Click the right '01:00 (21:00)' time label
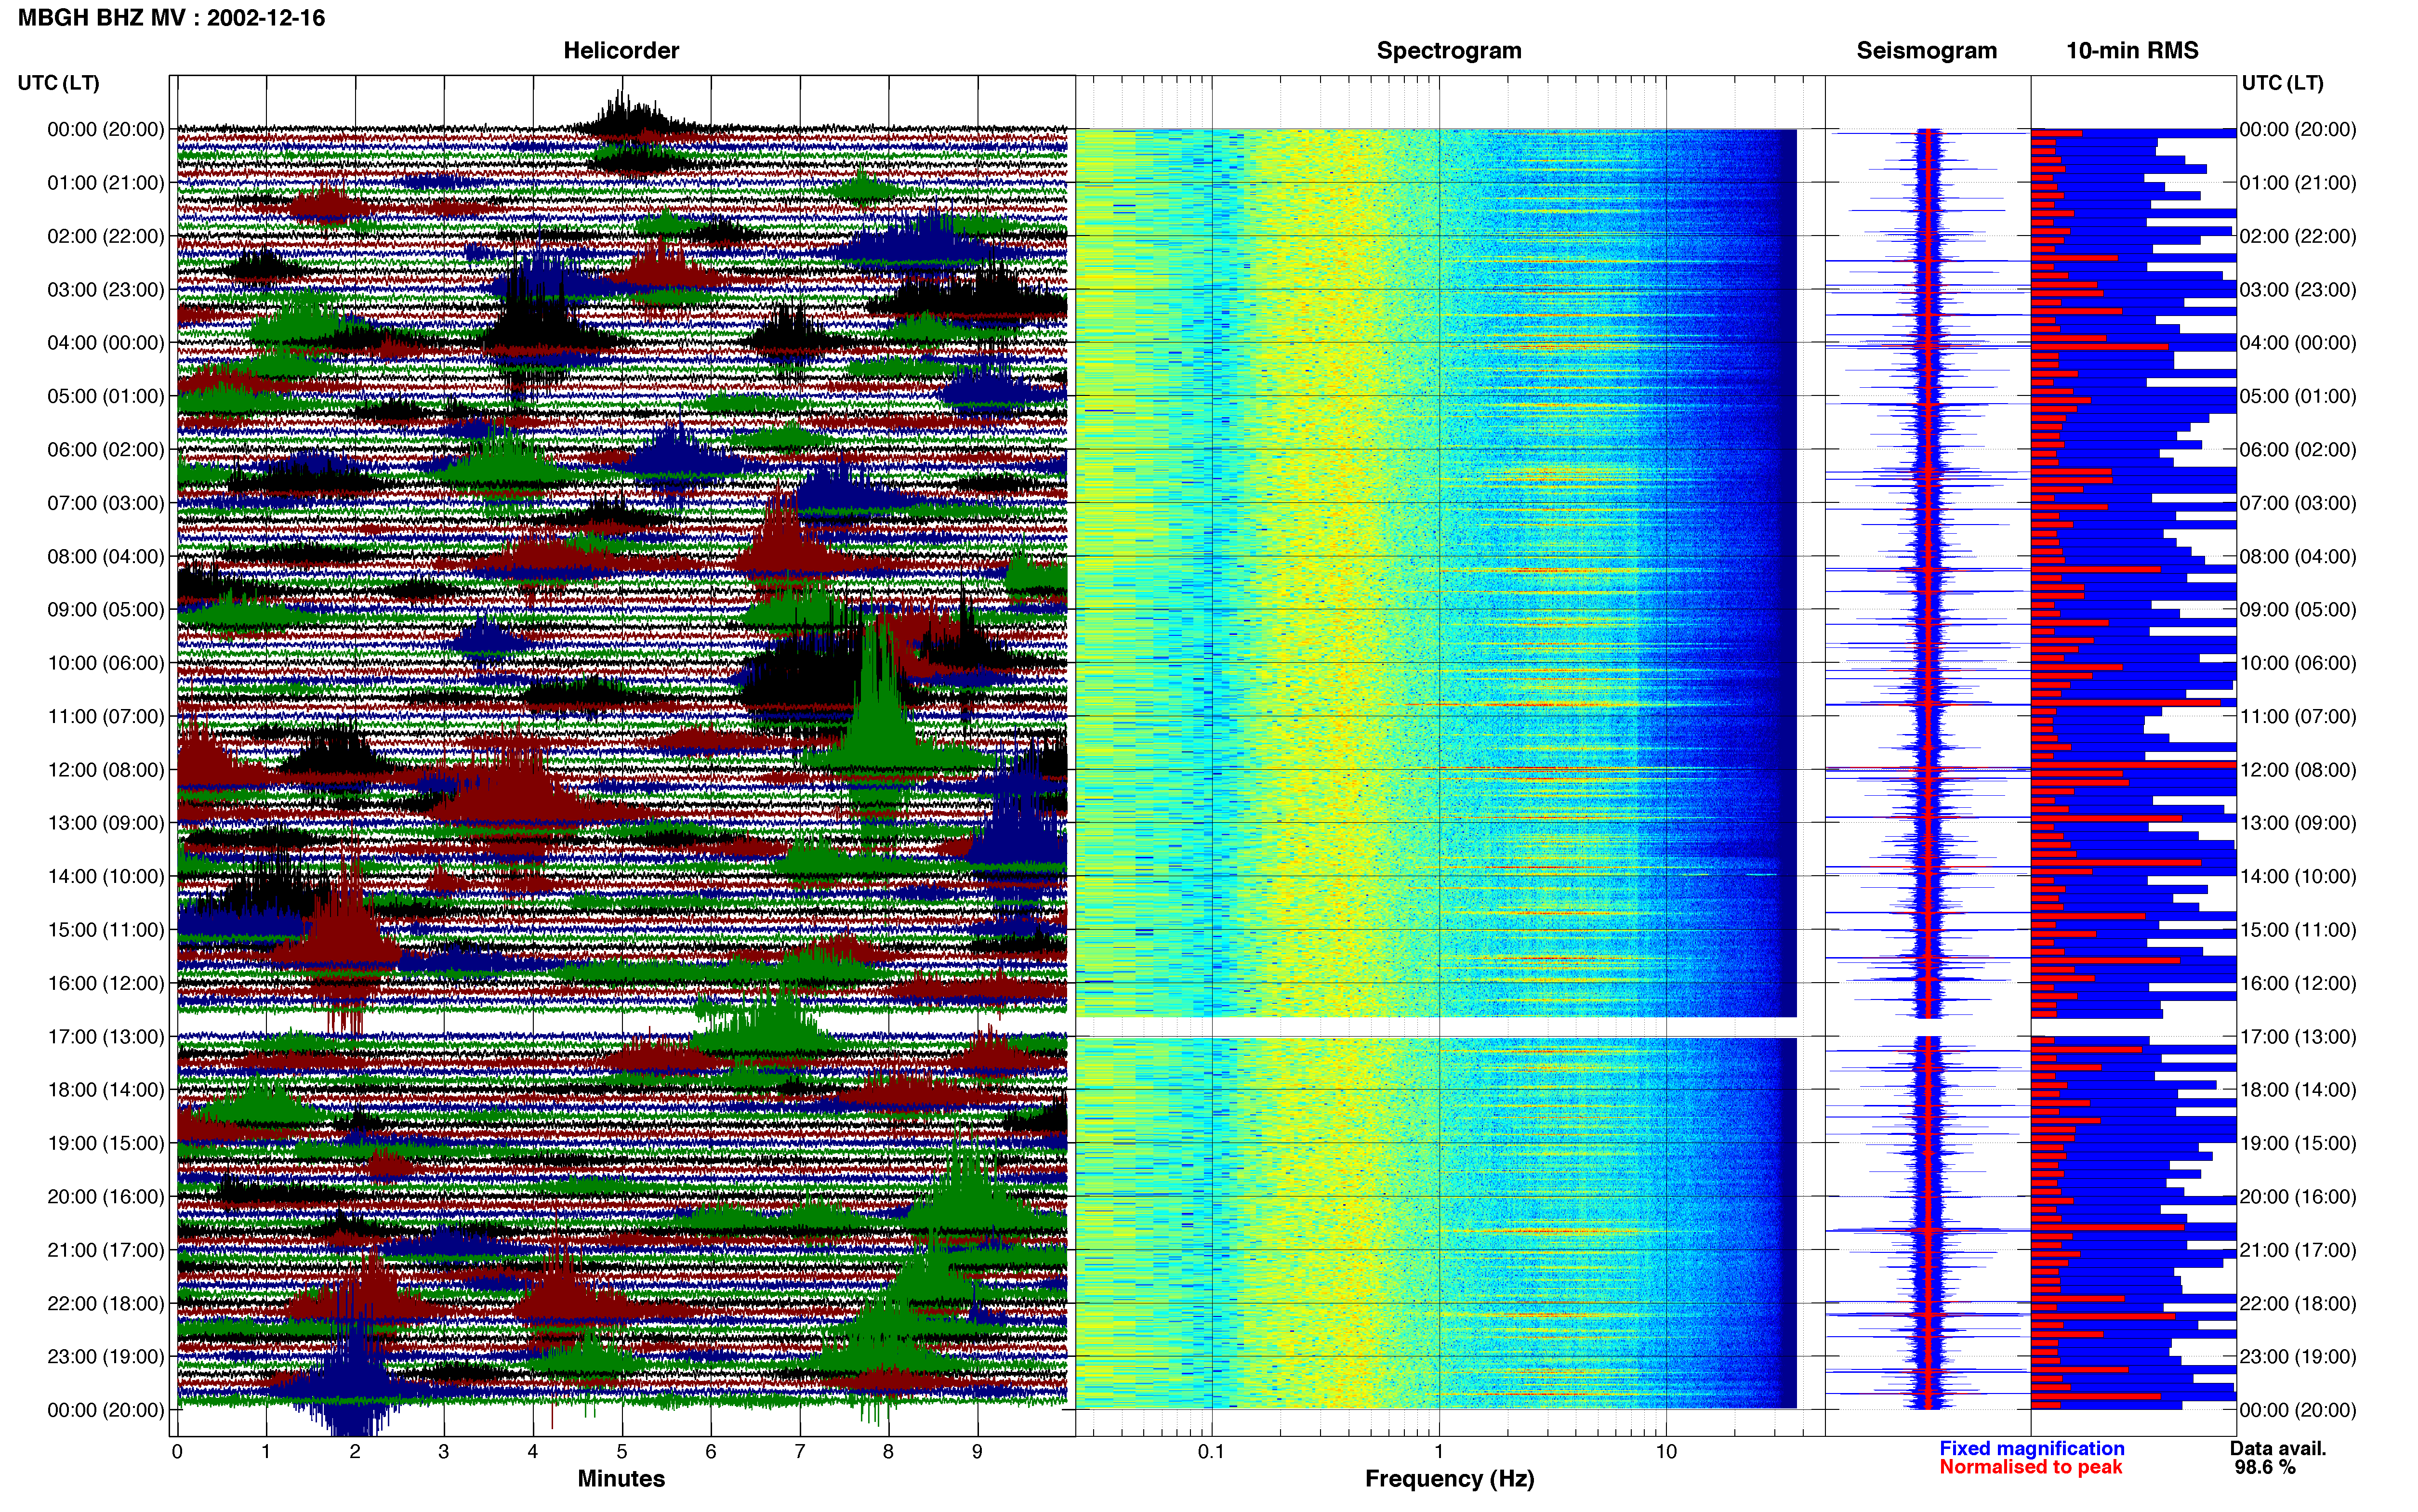The image size is (2418, 1512). pyautogui.click(x=2298, y=183)
